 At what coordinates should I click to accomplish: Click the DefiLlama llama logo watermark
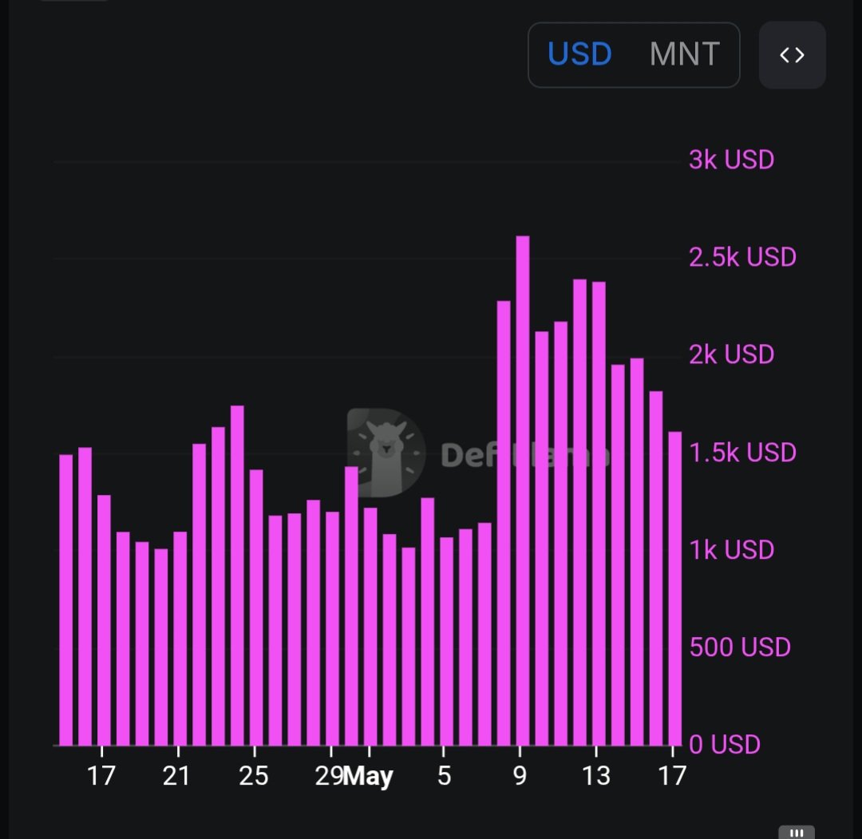tap(386, 452)
